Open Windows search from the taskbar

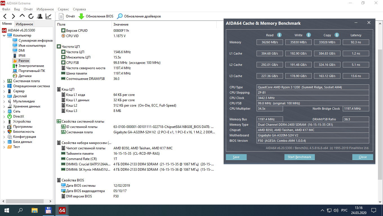20,210
